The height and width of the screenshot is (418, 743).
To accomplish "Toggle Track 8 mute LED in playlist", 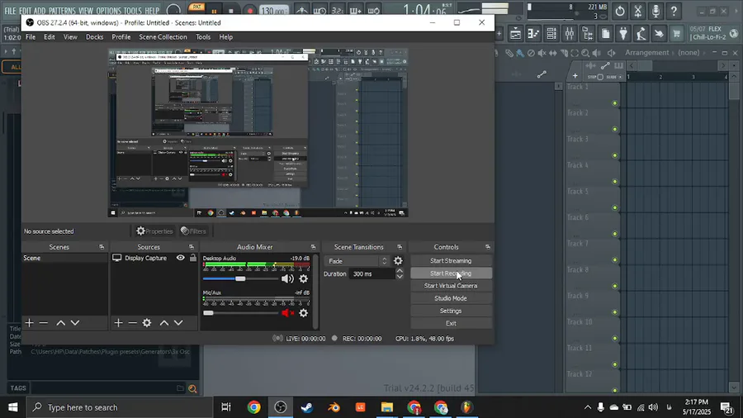I will click(x=614, y=286).
